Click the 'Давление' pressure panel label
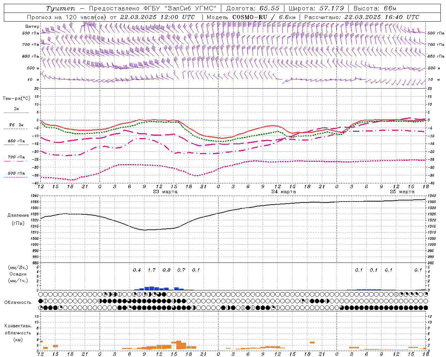 tap(17, 215)
